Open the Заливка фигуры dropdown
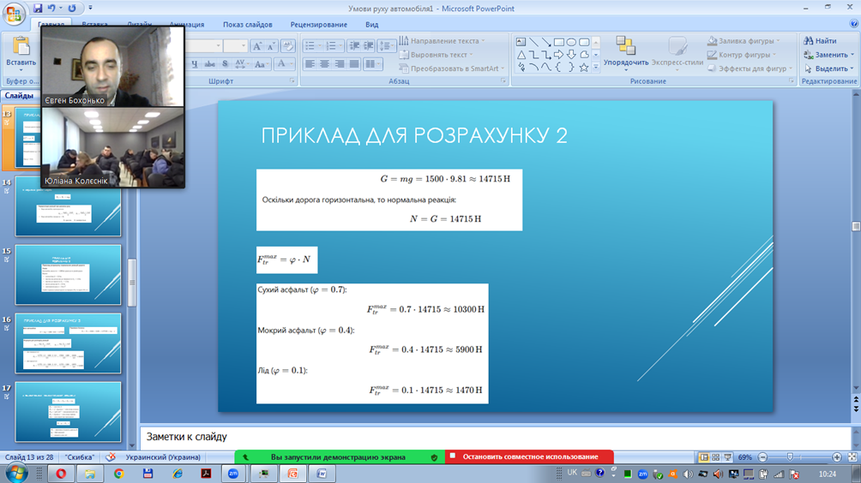The width and height of the screenshot is (861, 483). tap(744, 41)
